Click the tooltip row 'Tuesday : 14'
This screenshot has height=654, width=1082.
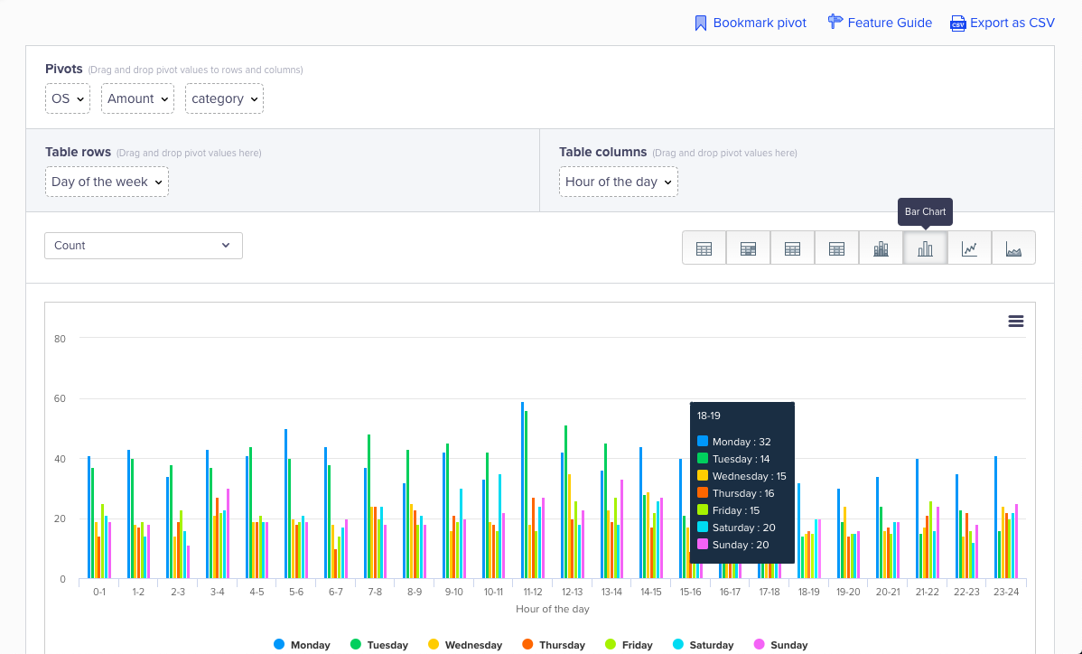click(733, 459)
